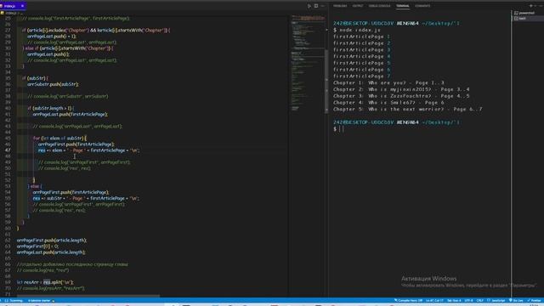
Task: Select the powershell terminal in the list
Action: pyautogui.click(x=526, y=13)
